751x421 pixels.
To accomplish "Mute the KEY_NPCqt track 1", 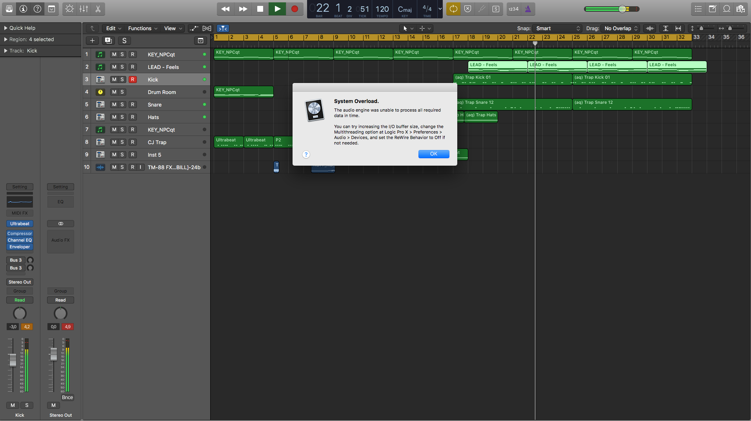I will 114,54.
